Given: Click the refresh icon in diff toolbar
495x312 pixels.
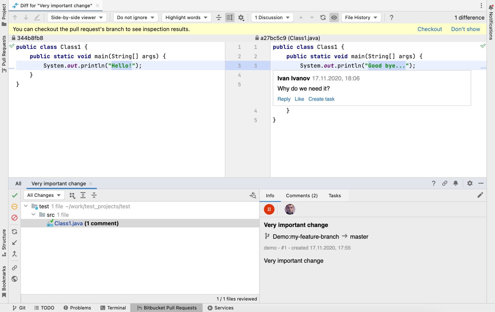Looking at the screenshot, I should click(323, 17).
